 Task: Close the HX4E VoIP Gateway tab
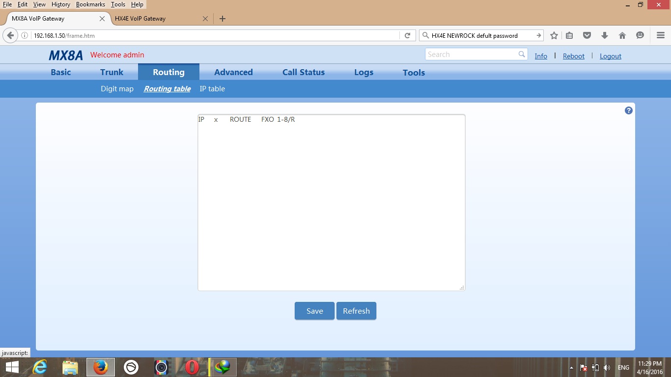point(205,19)
